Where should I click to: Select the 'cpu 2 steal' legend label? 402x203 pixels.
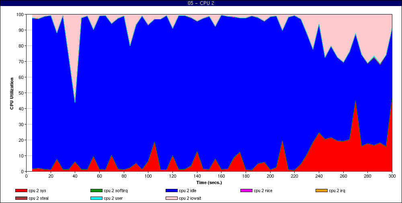click(39, 199)
